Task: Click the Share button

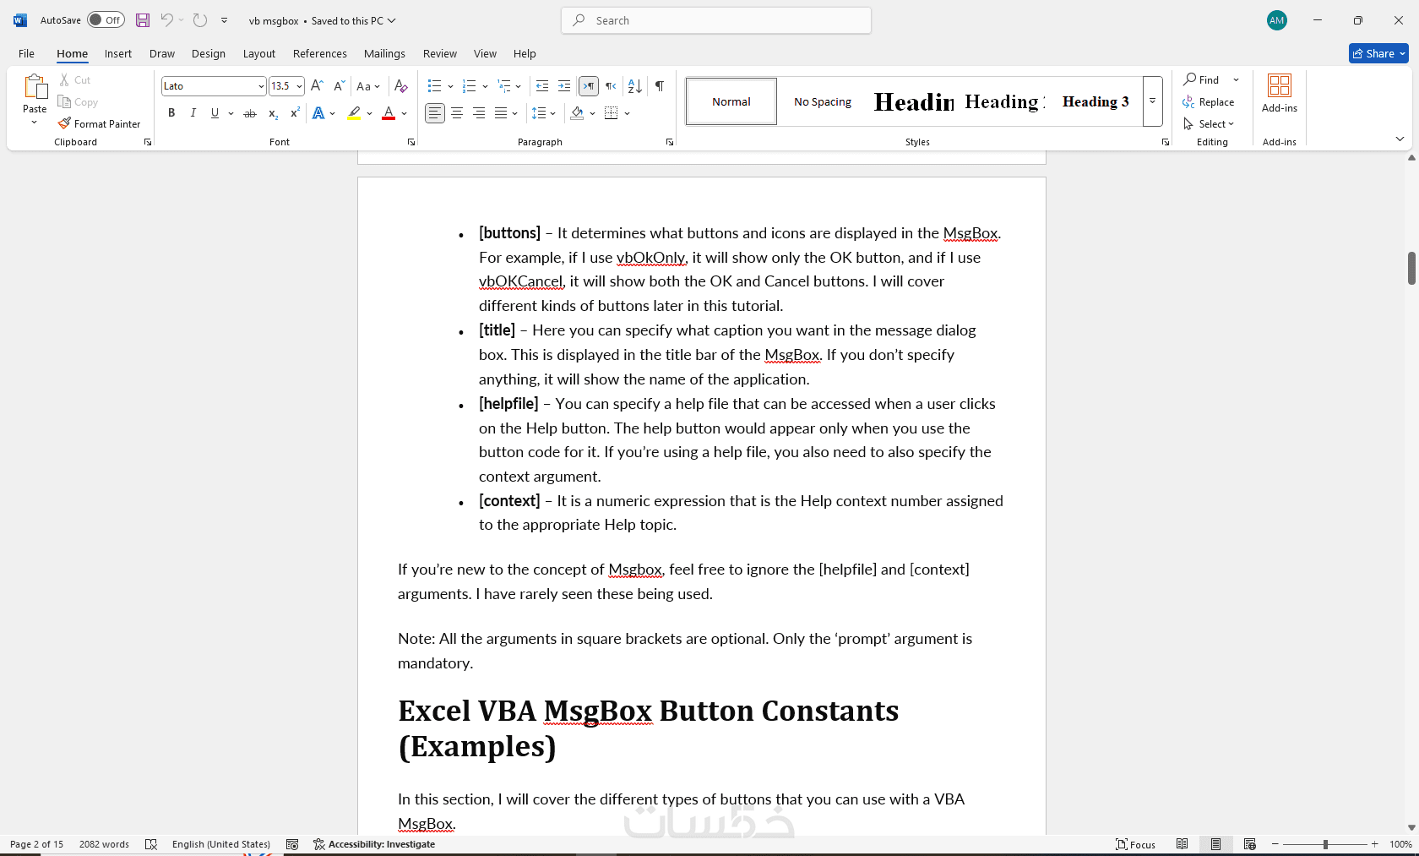Action: pos(1378,53)
